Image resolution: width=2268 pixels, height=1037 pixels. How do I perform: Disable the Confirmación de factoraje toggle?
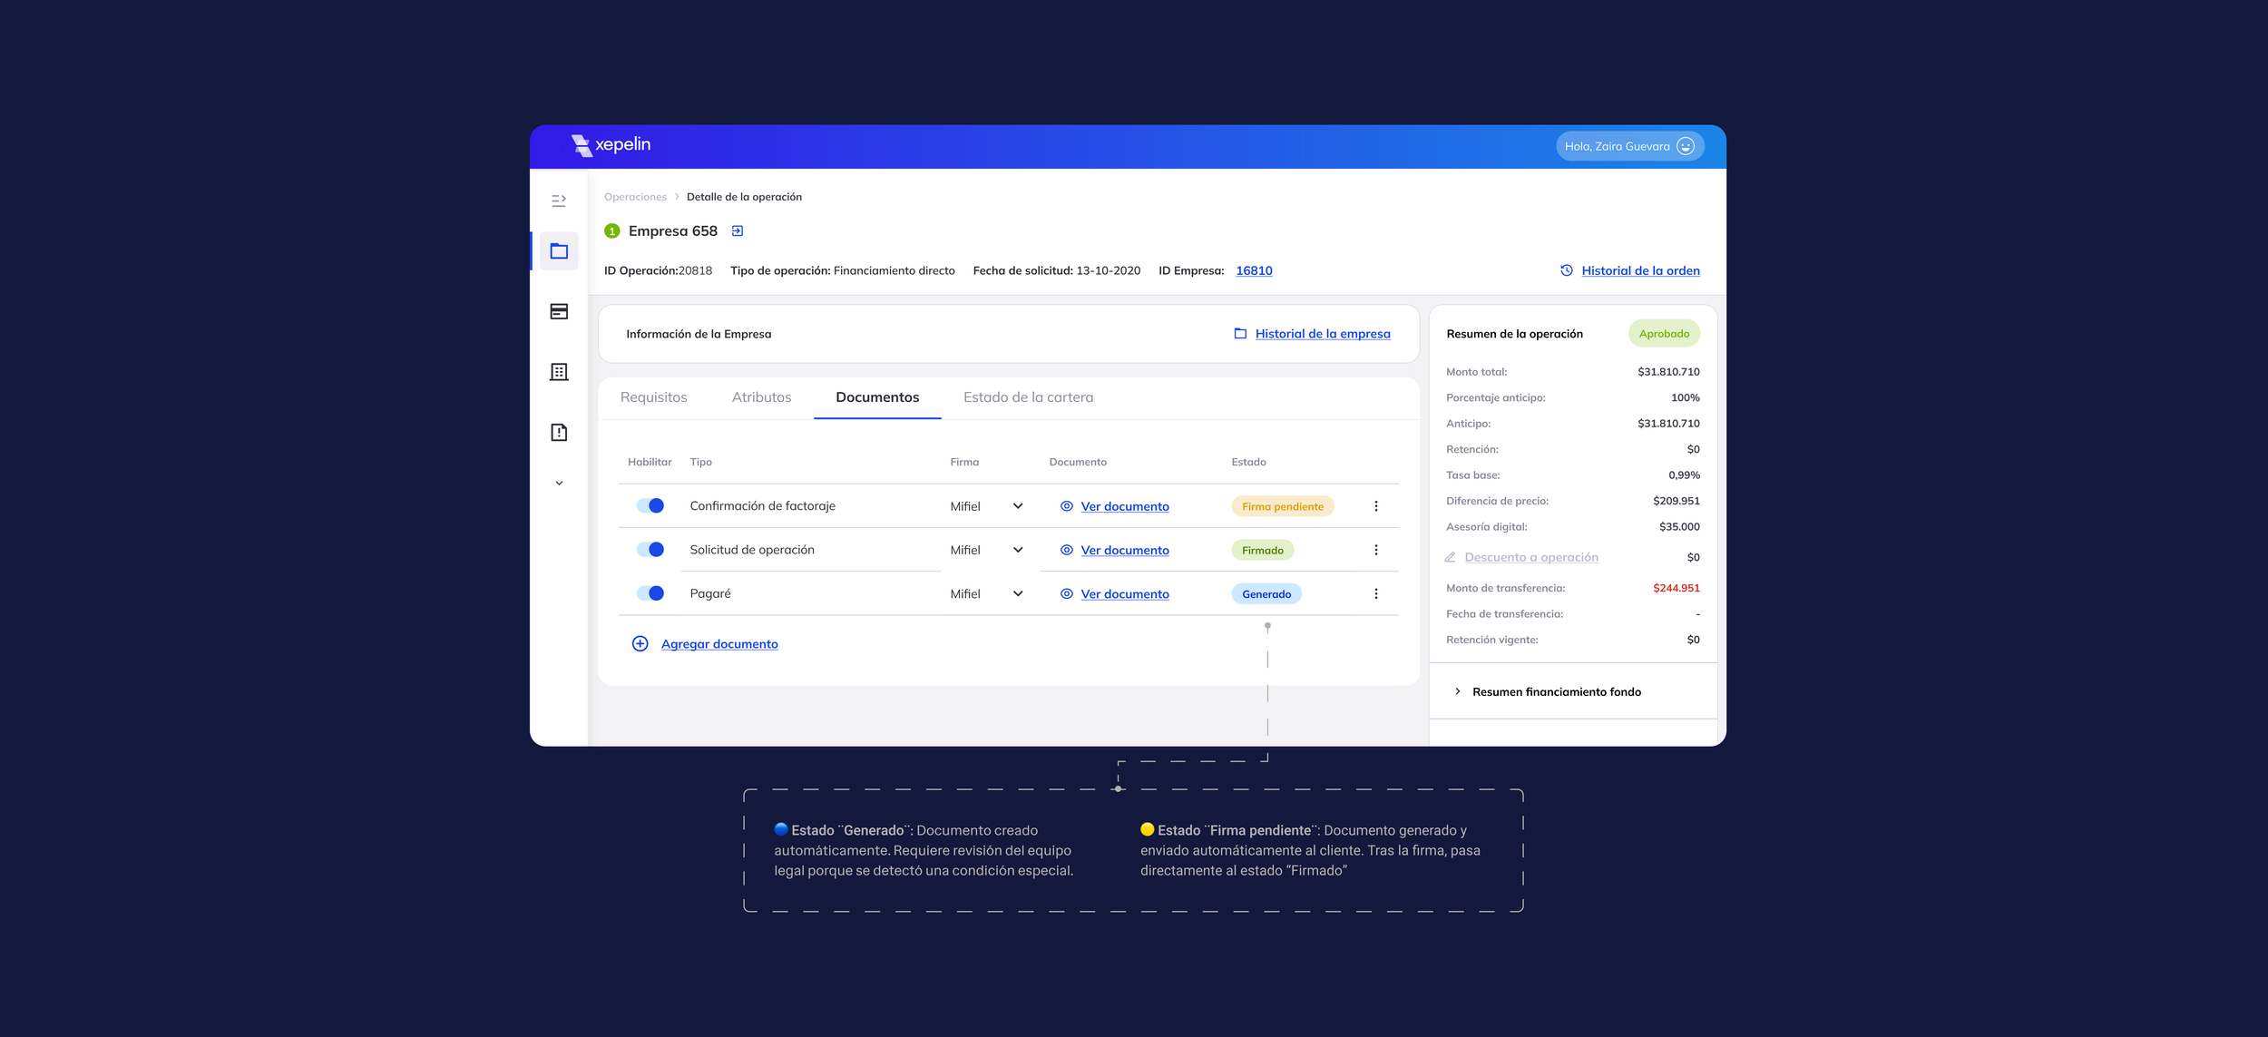650,506
